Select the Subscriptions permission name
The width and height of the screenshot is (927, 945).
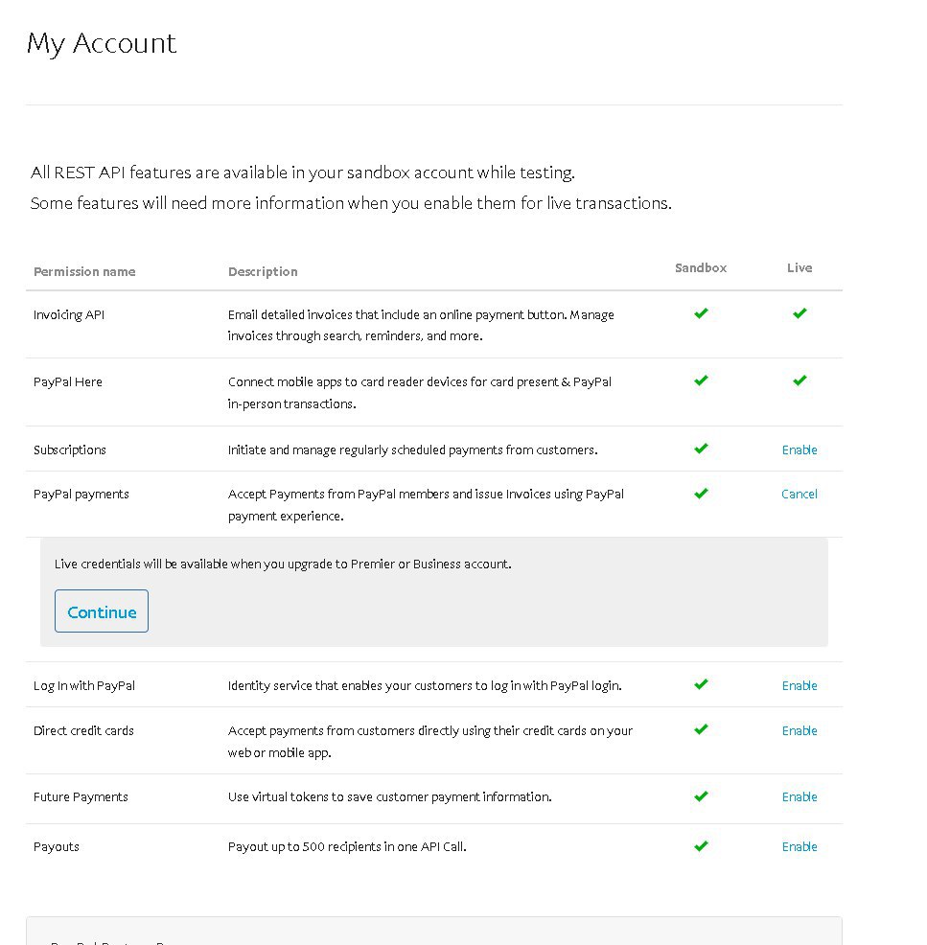click(x=69, y=450)
